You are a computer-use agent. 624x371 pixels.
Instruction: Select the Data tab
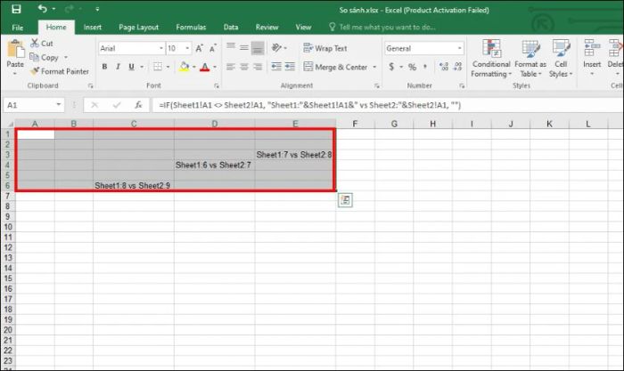pos(231,27)
